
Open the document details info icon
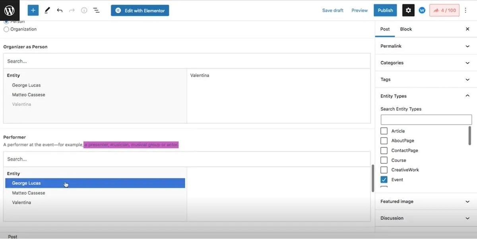point(84,10)
